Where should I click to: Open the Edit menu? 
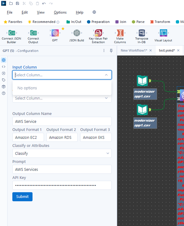click(25, 12)
